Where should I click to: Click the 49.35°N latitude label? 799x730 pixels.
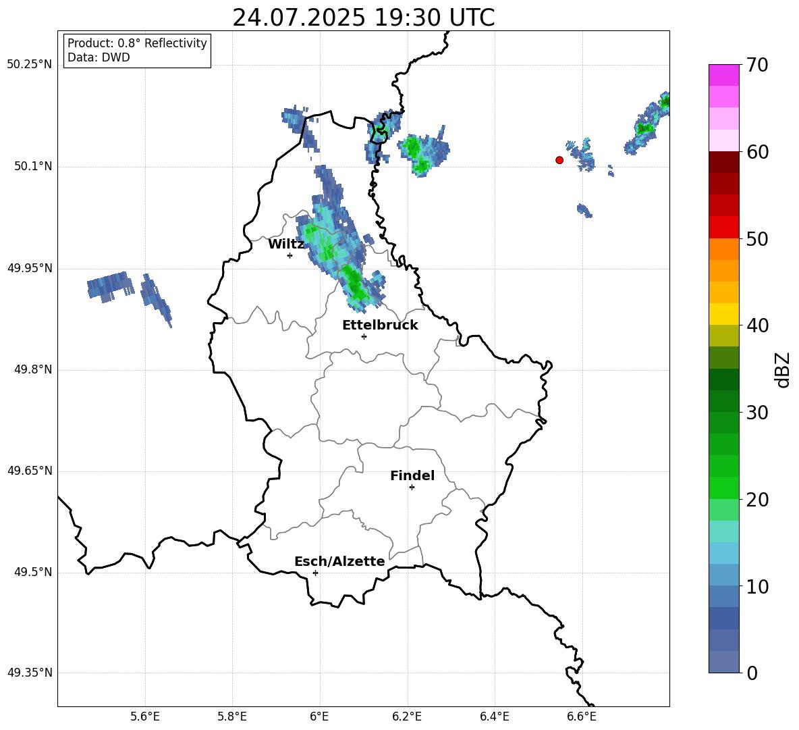click(x=30, y=673)
